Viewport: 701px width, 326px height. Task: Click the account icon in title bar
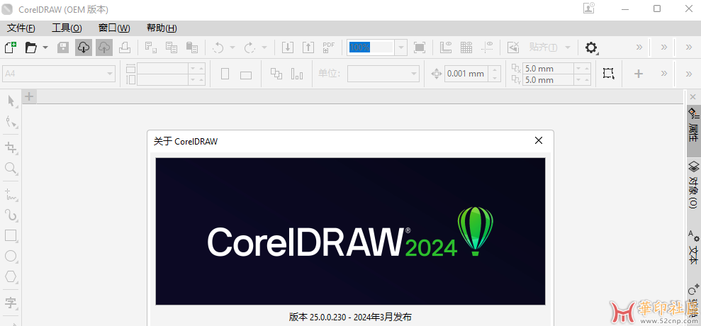[x=589, y=8]
